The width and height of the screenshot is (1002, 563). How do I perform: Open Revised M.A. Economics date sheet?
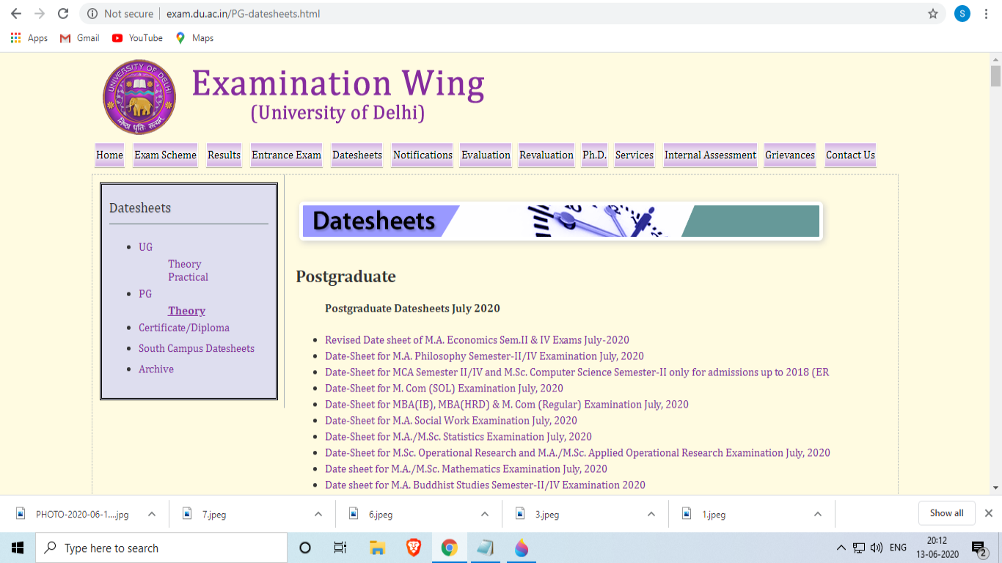pos(477,340)
